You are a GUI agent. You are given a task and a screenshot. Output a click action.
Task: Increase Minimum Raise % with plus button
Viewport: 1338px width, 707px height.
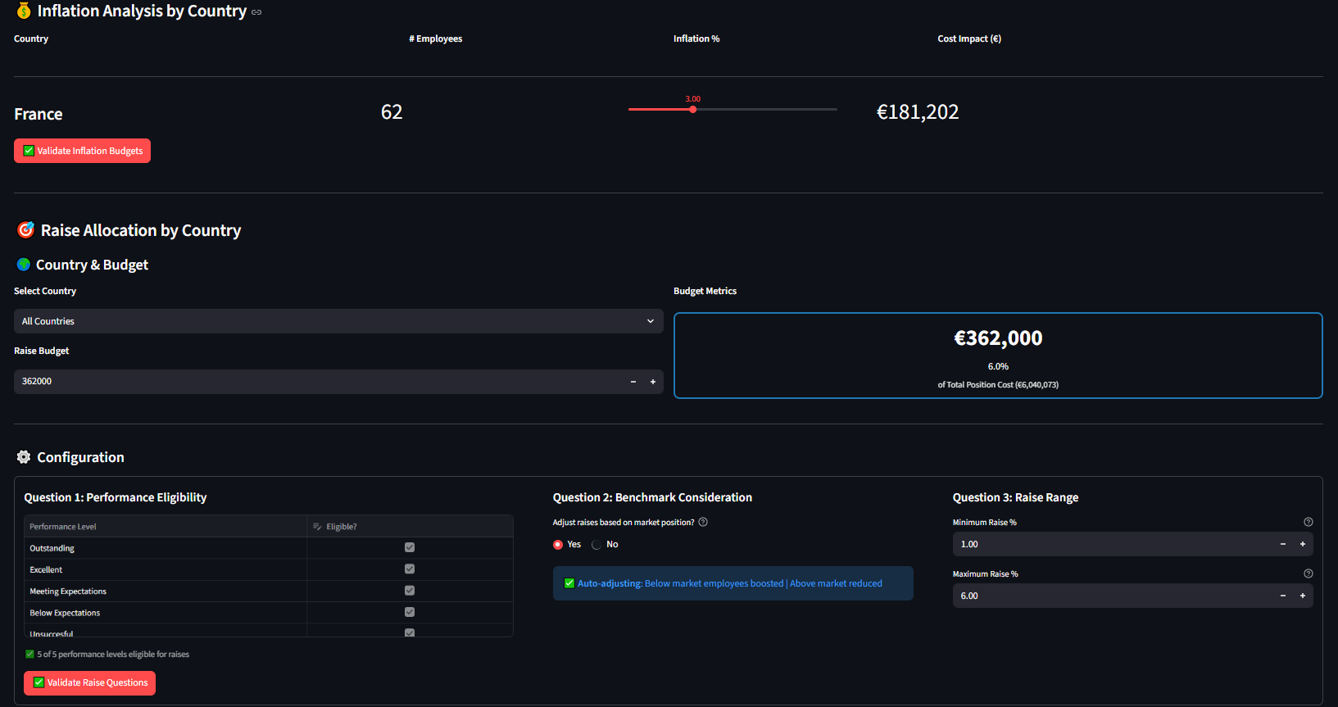(x=1302, y=544)
